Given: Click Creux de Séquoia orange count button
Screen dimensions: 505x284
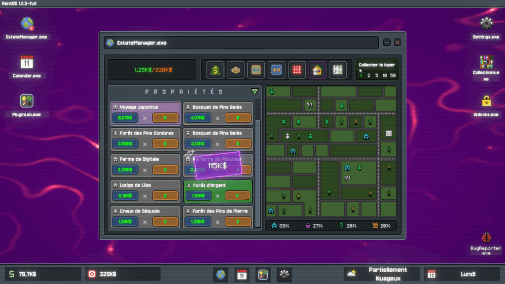Looking at the screenshot, I should click(165, 221).
